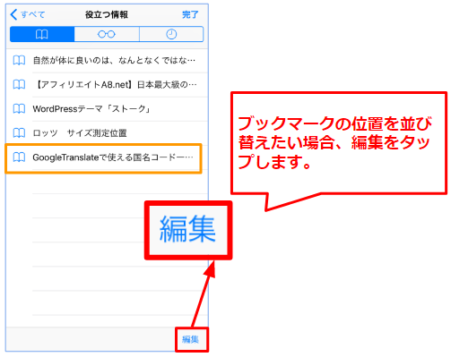The height and width of the screenshot is (357, 451).
Task: Click the back chevron next to すべて
Action: pos(13,14)
